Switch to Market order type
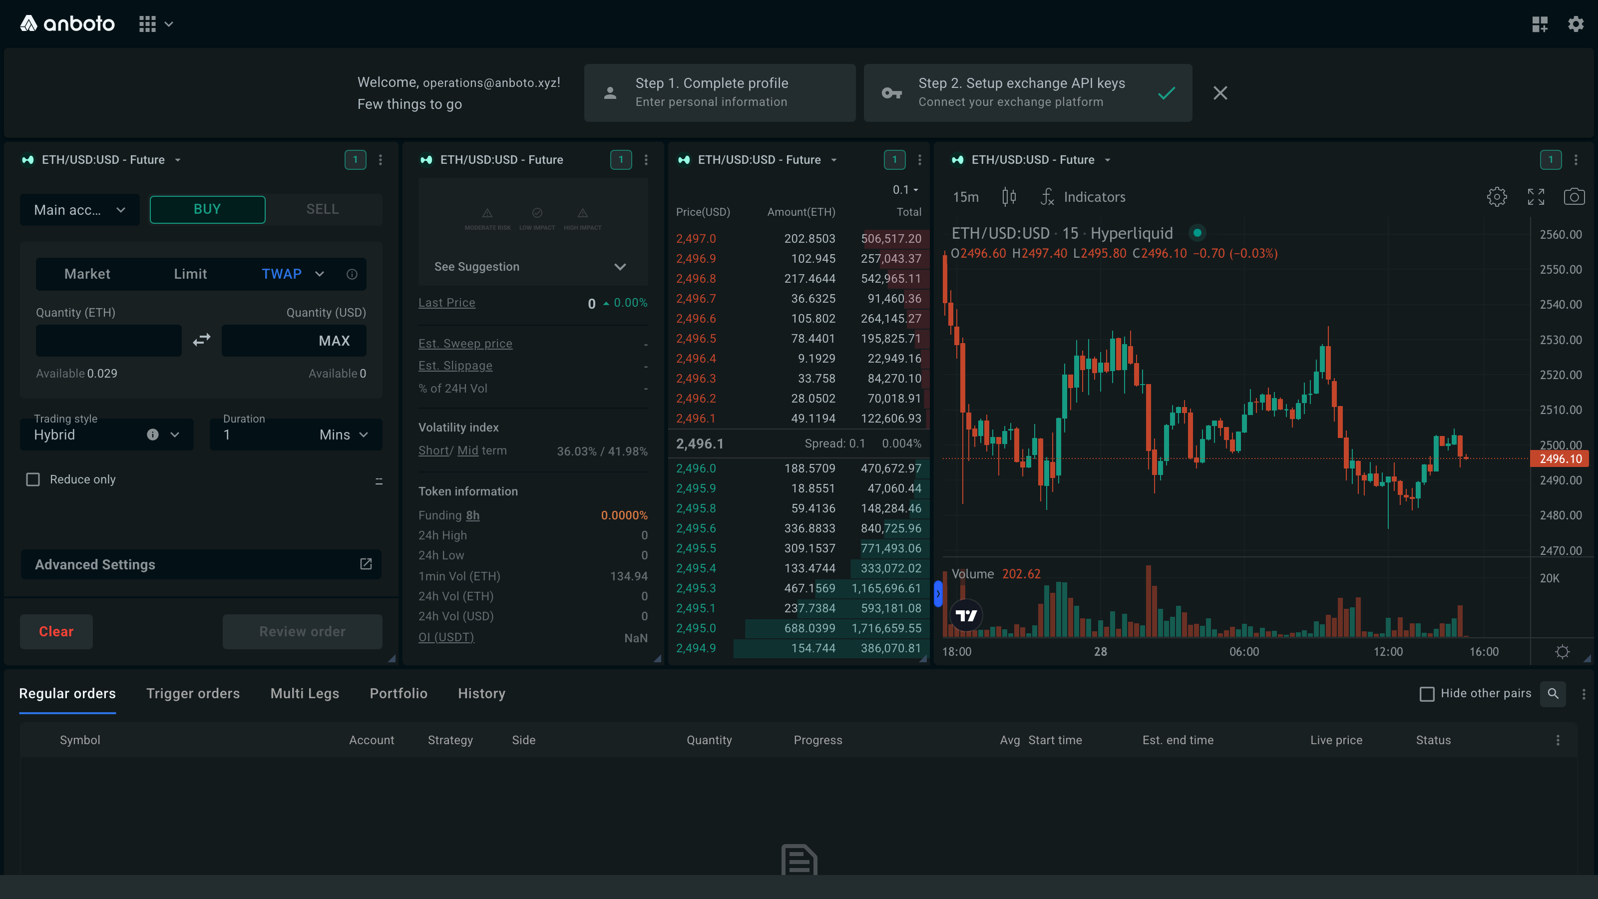Image resolution: width=1598 pixels, height=899 pixels. (87, 274)
